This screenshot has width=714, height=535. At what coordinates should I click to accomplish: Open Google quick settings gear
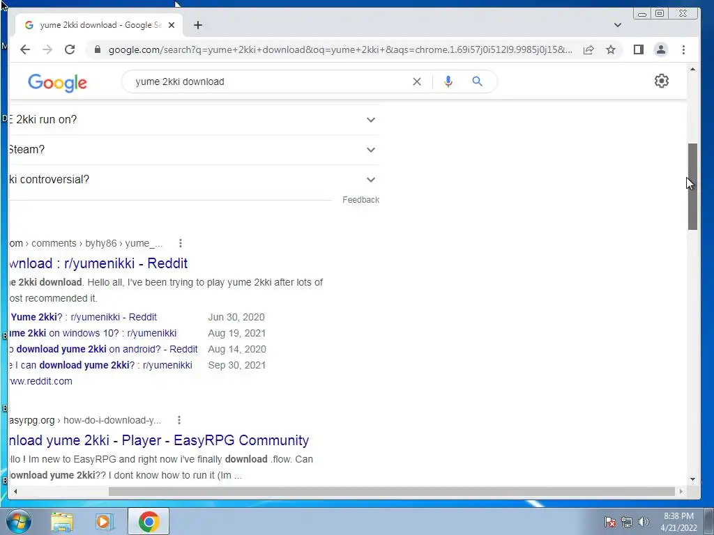coord(662,81)
